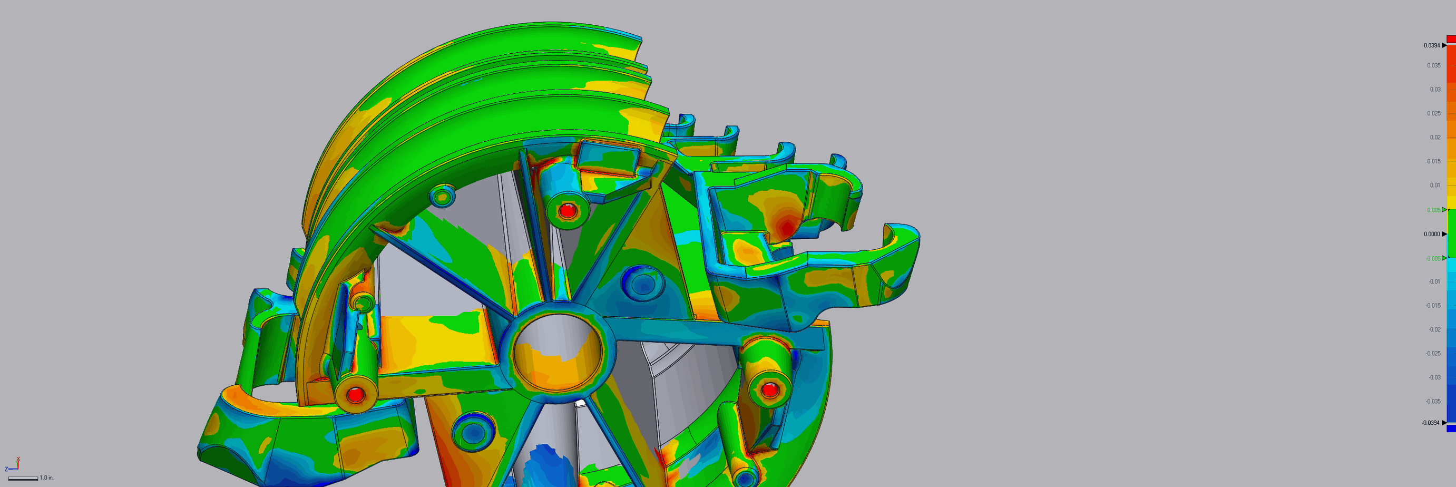Select the green -0.005 lower tolerance arrow
Image resolution: width=1456 pixels, height=487 pixels.
coord(1444,258)
